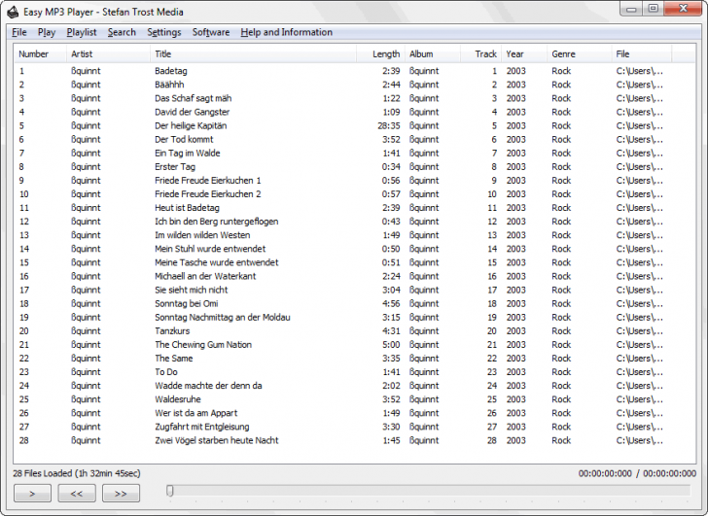This screenshot has width=708, height=516.
Task: Select the song Im wilden wilden Westen
Action: point(202,235)
